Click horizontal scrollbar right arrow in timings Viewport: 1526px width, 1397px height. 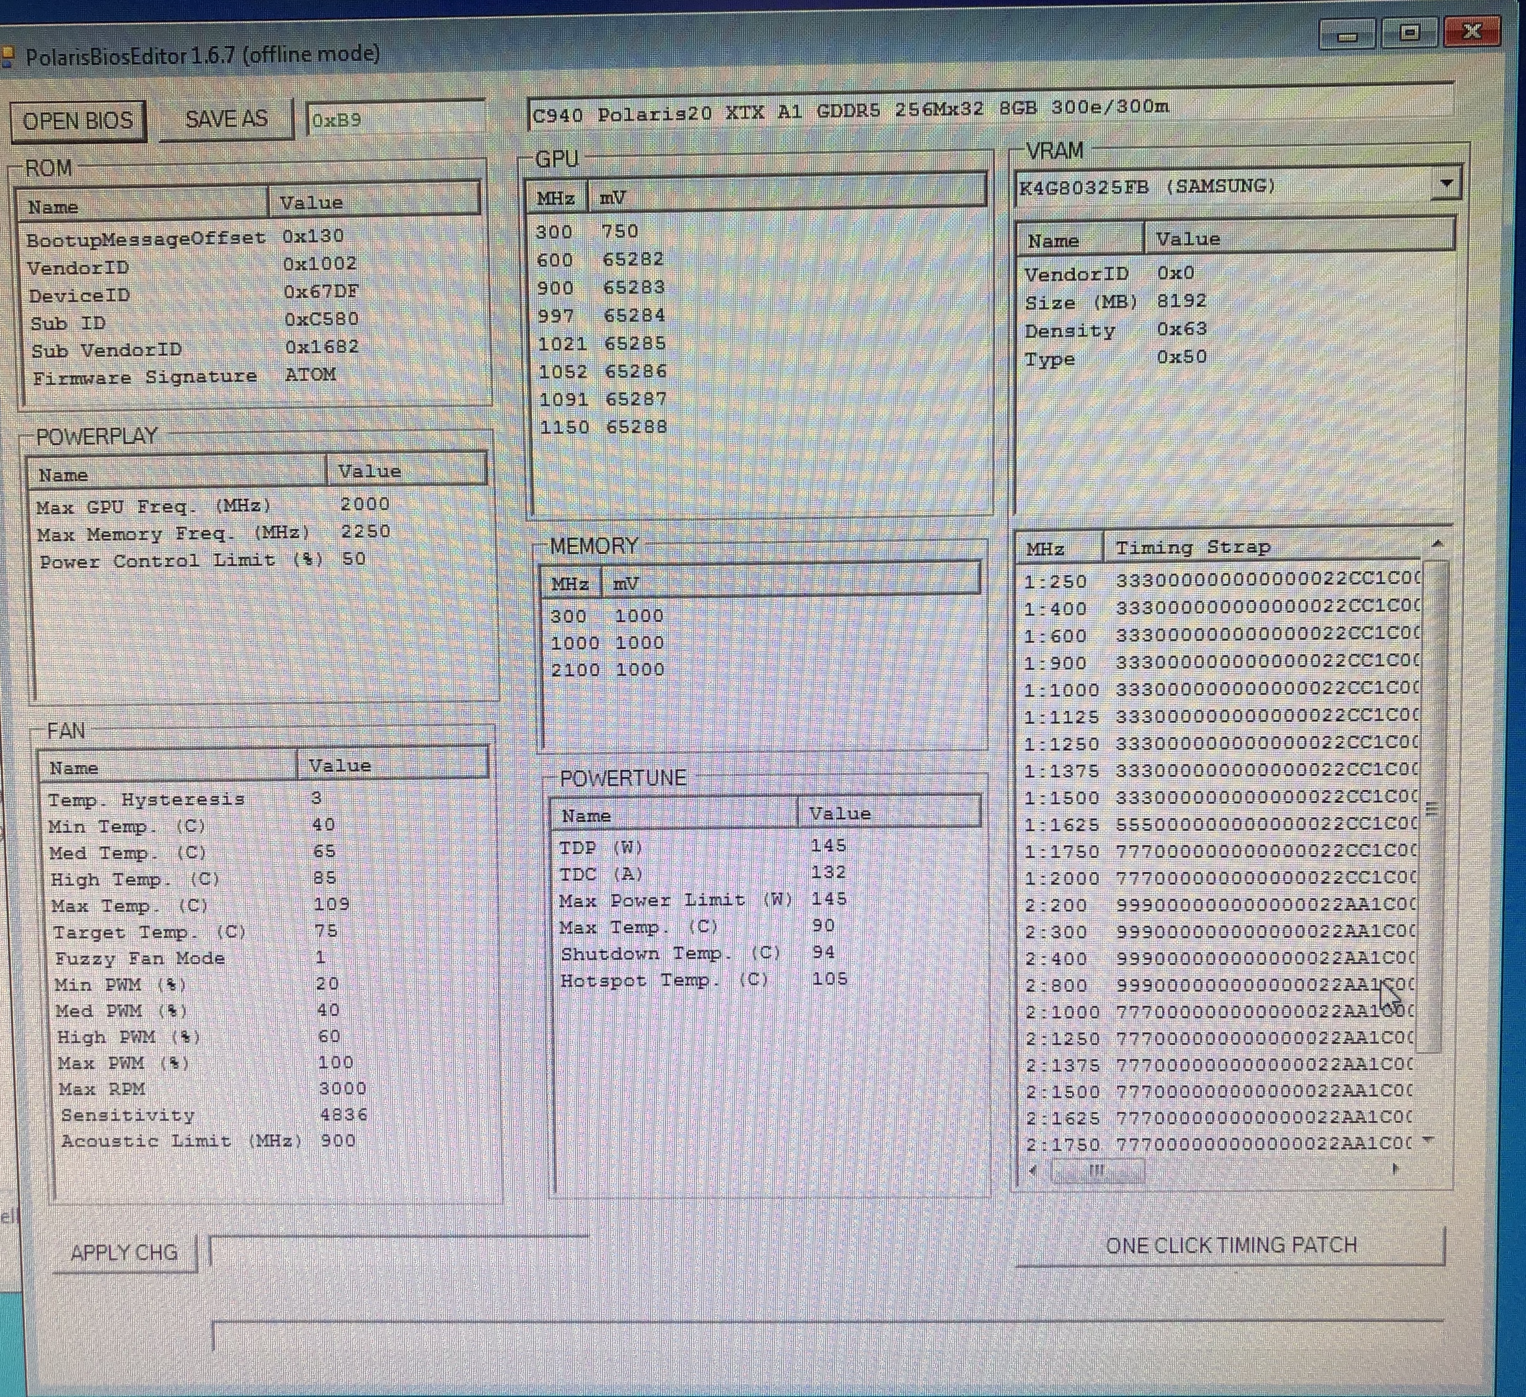[x=1396, y=1169]
